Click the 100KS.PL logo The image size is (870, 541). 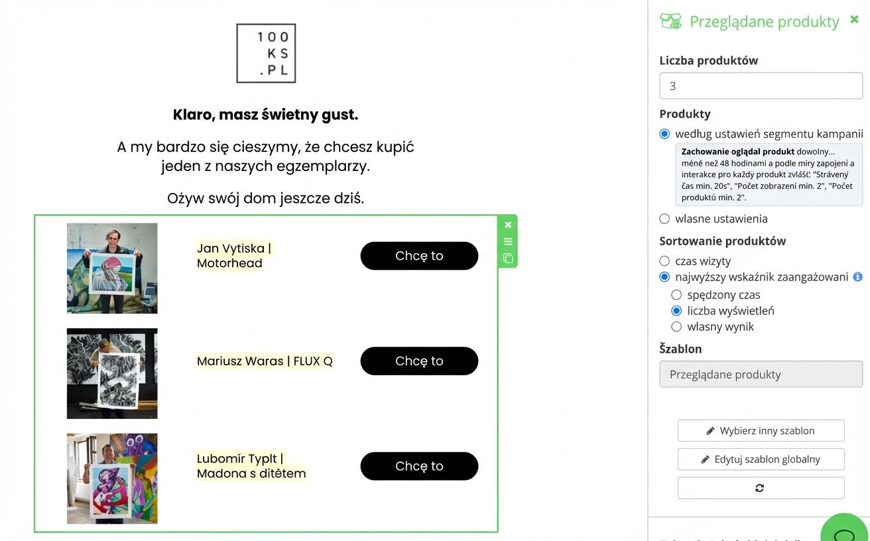tap(266, 54)
